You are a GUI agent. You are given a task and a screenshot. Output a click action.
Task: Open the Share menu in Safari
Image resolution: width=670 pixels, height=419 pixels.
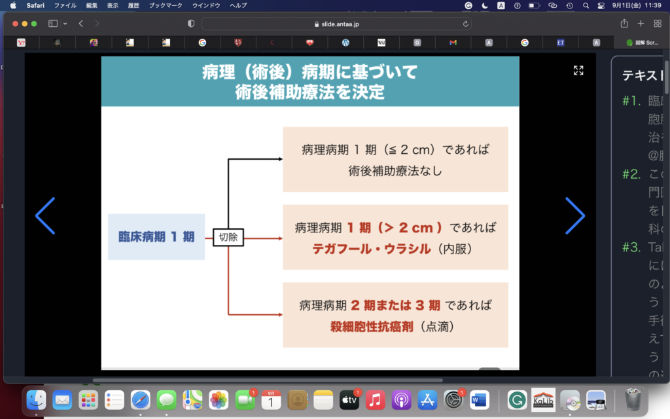(624, 22)
